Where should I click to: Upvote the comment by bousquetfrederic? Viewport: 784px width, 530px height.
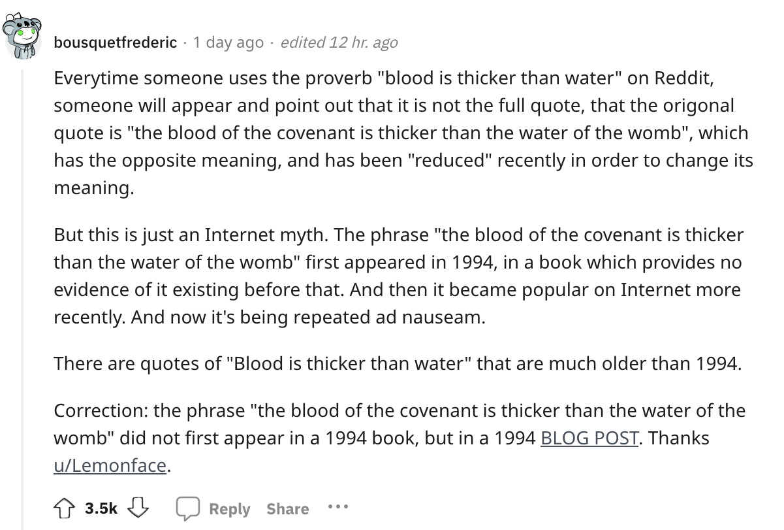[63, 508]
